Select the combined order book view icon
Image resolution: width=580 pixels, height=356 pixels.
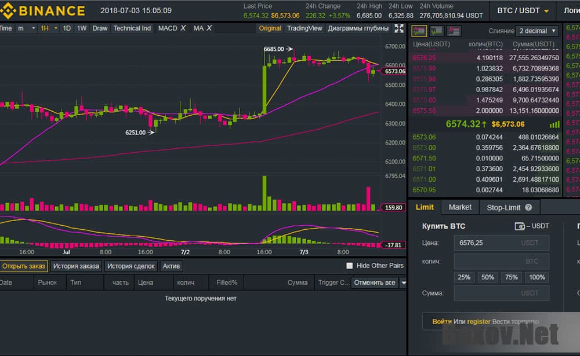click(x=420, y=31)
